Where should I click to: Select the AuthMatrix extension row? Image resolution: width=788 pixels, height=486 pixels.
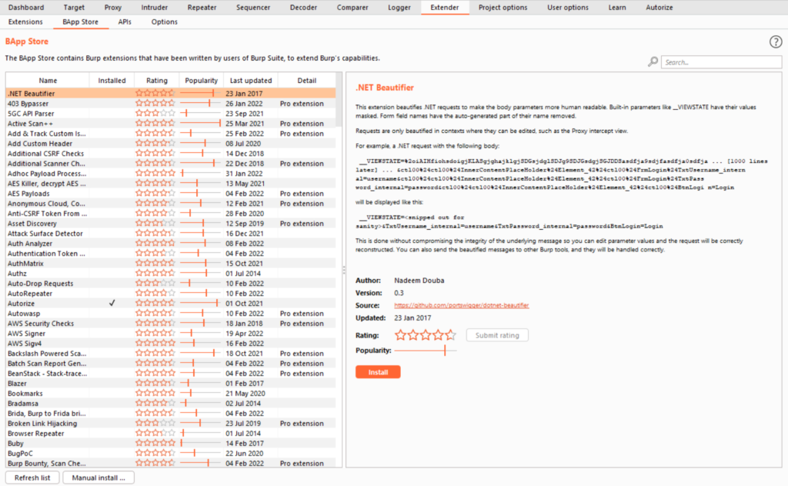(171, 263)
